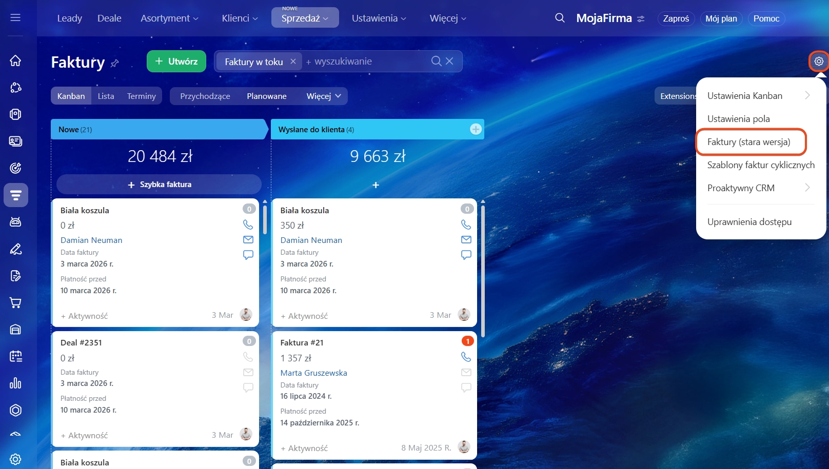Click the search magnifier in top bar
Screen dimensions: 829x469
560,18
